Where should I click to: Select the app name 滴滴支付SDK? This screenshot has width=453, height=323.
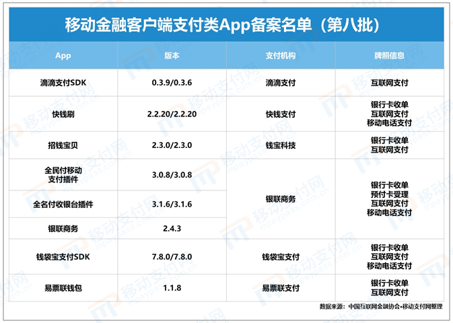click(x=63, y=83)
